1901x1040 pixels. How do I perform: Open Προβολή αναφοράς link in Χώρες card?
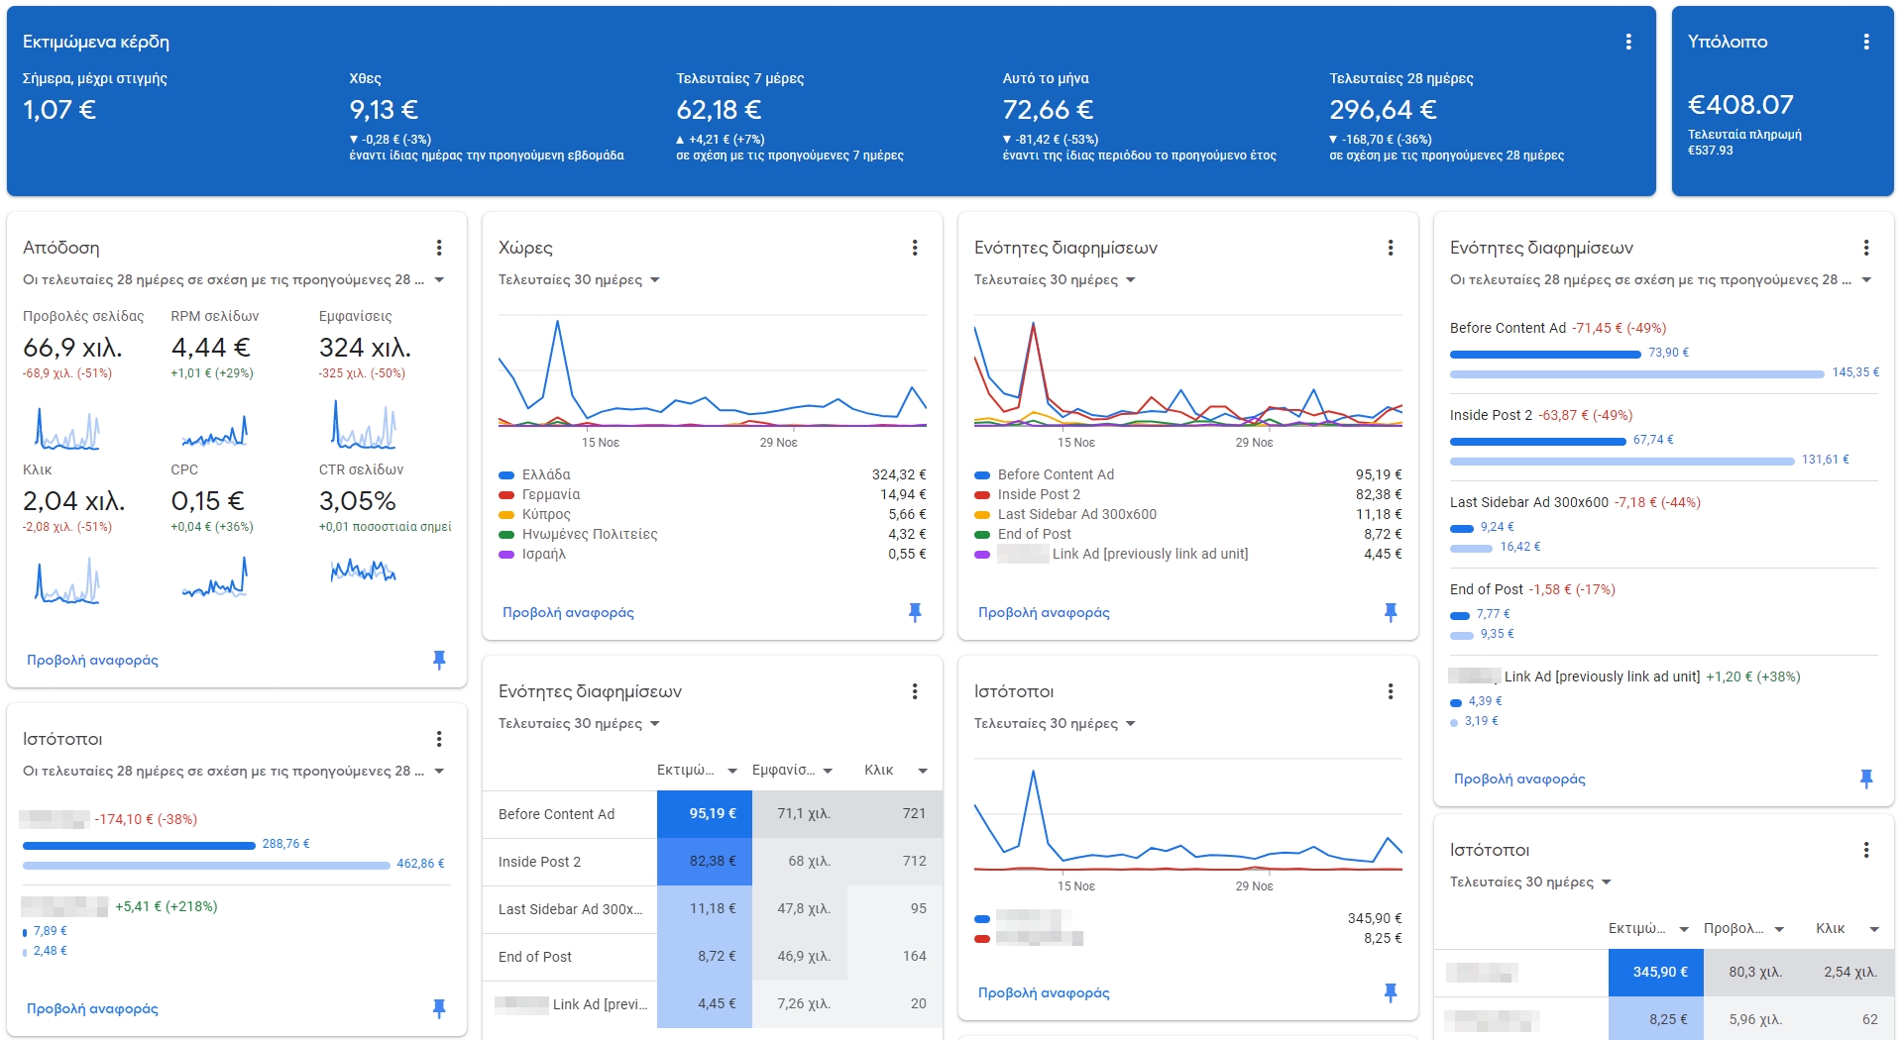point(568,613)
